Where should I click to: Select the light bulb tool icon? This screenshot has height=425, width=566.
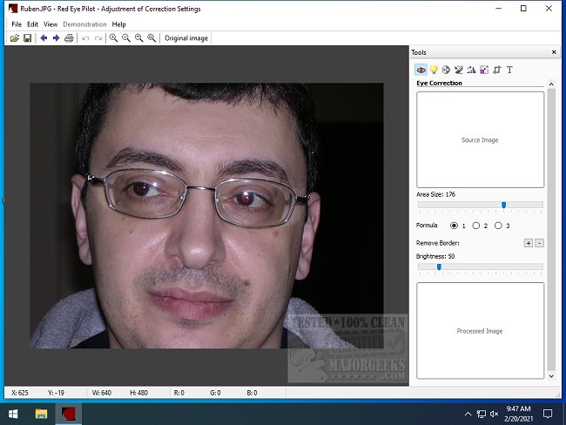tap(433, 70)
